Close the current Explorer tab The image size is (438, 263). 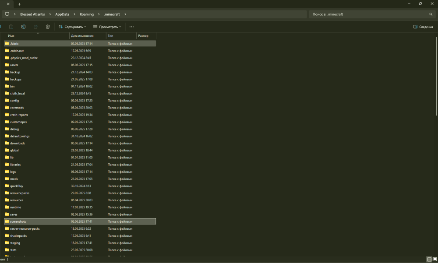click(x=8, y=4)
